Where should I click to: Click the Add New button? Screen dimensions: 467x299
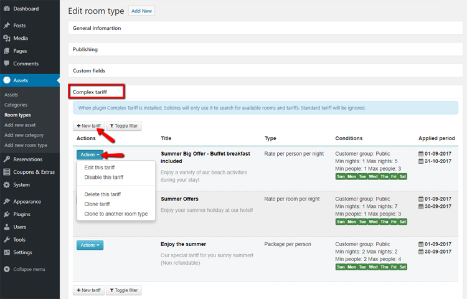coord(141,11)
